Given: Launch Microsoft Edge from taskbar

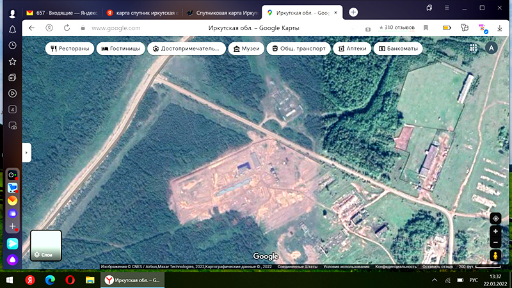Looking at the screenshot, I should [50, 280].
